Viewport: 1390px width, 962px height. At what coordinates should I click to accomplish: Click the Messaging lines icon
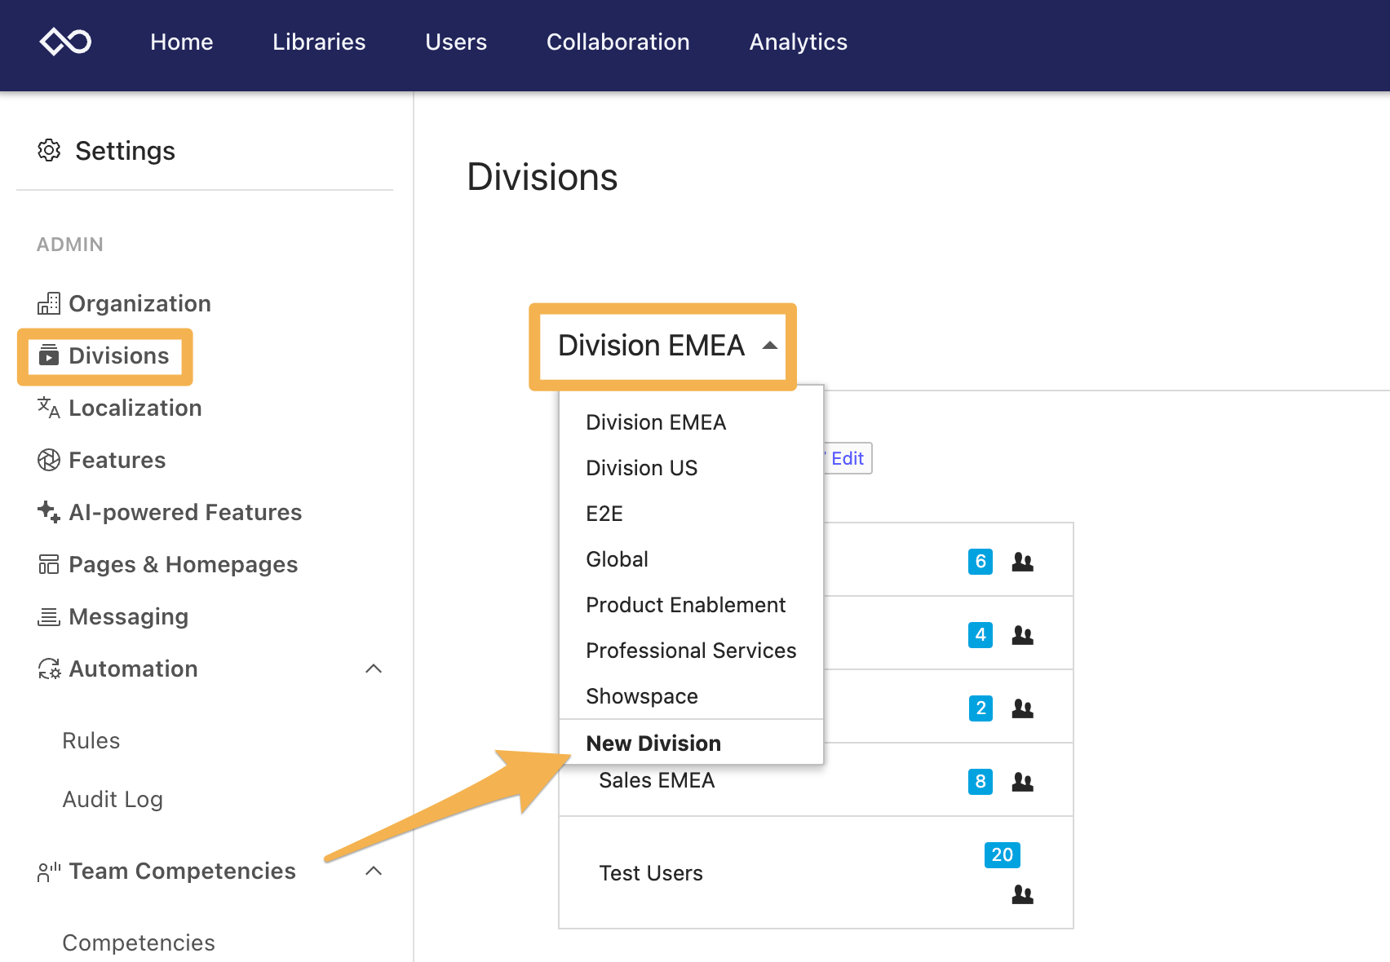[49, 616]
